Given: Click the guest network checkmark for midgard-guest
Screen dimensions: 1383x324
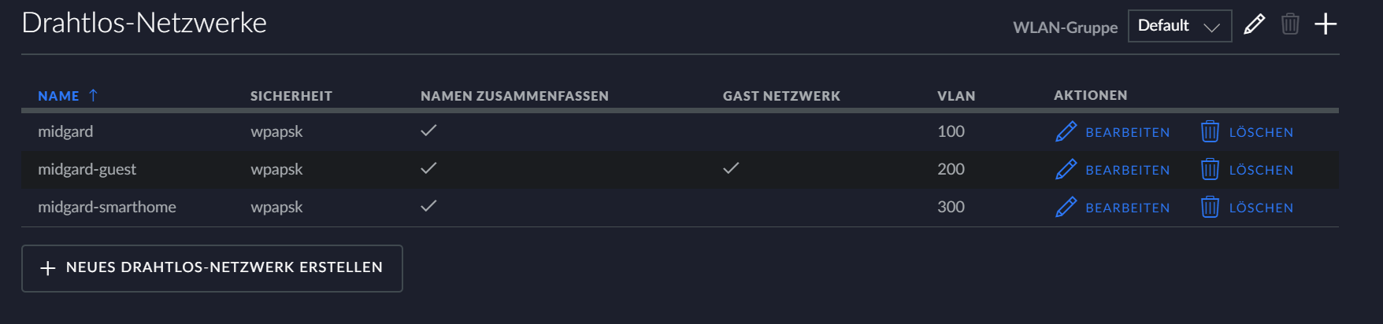Looking at the screenshot, I should tap(731, 168).
